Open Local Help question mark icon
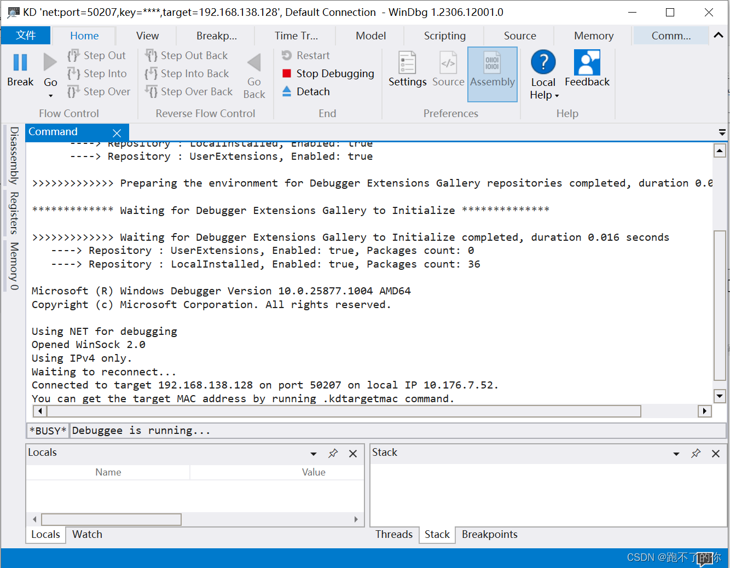The width and height of the screenshot is (730, 568). [x=543, y=62]
